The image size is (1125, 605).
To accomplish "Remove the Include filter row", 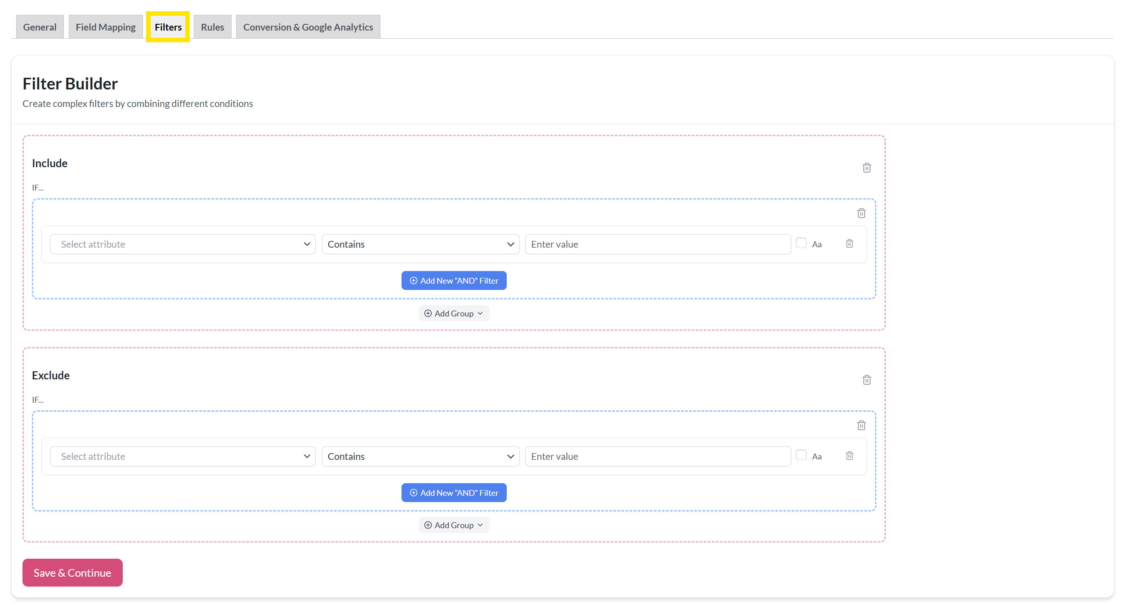I will point(849,244).
